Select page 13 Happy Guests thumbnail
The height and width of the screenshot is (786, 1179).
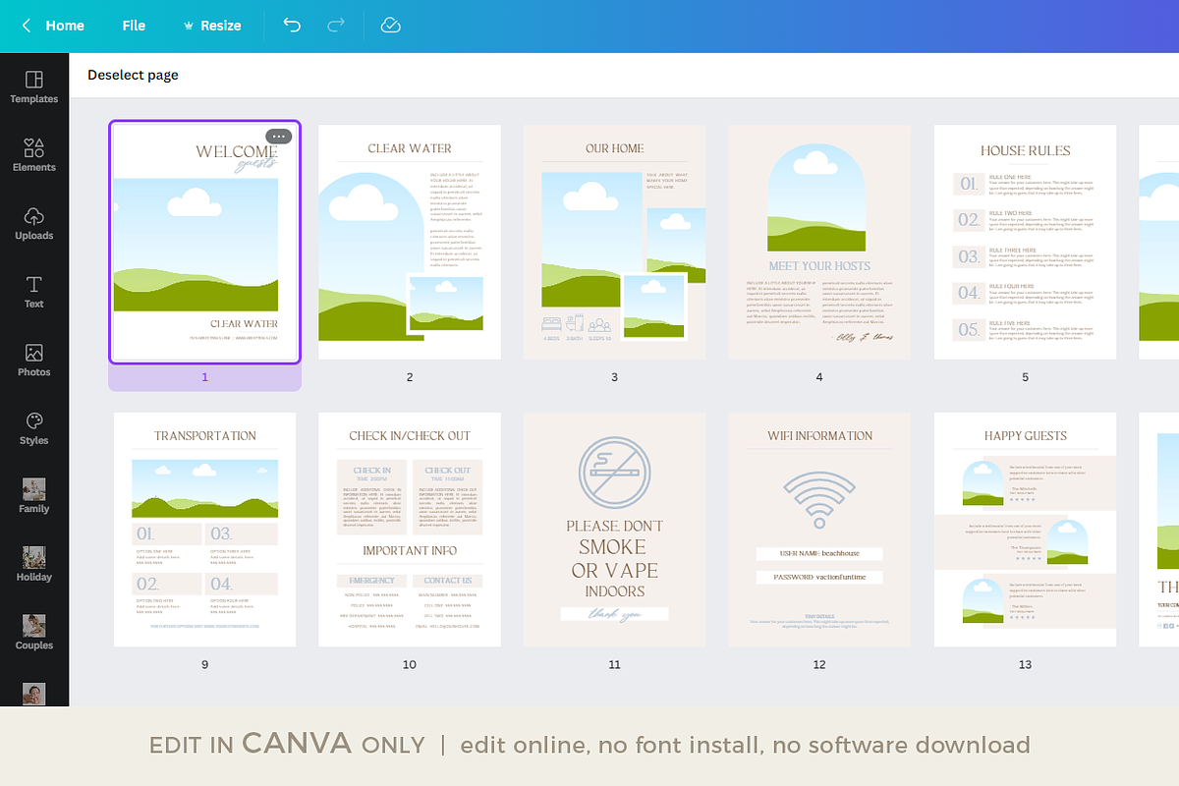click(1025, 530)
